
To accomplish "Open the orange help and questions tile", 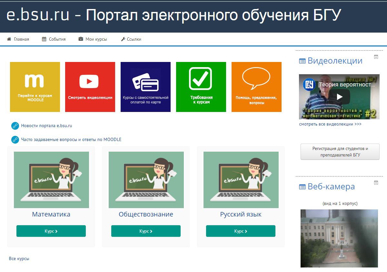I will coord(256,87).
